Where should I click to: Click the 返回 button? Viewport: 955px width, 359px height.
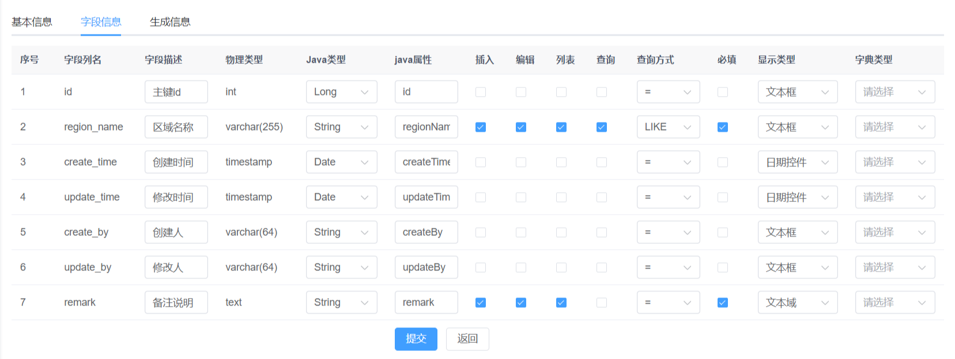[467, 339]
